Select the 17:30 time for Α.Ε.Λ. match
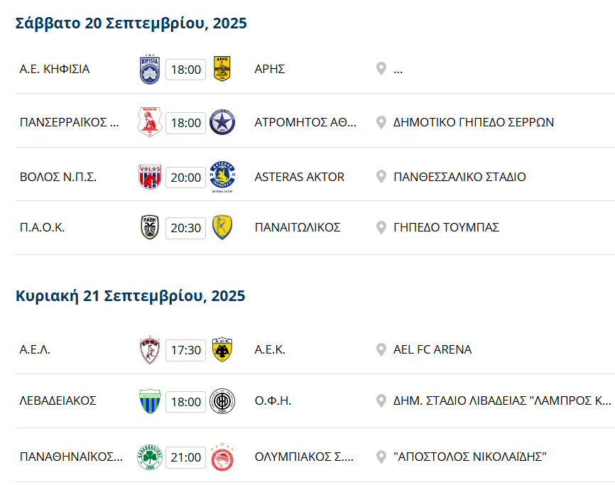 click(x=185, y=349)
